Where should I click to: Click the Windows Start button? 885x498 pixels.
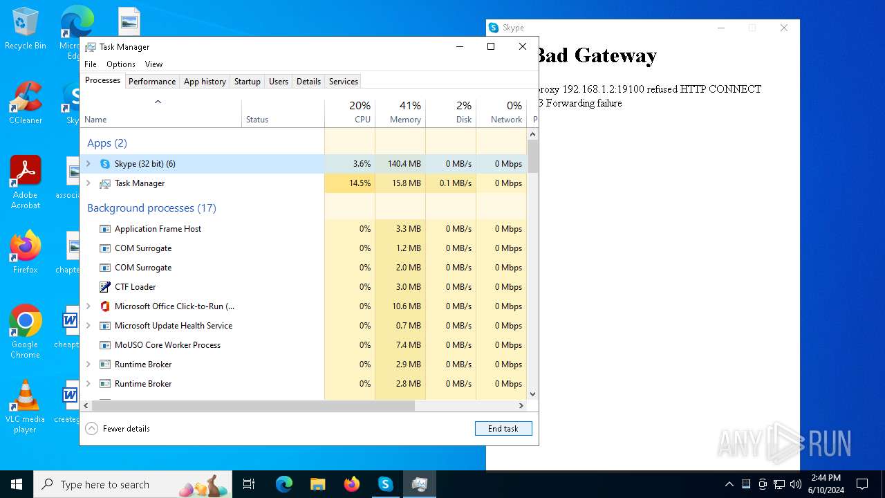17,484
